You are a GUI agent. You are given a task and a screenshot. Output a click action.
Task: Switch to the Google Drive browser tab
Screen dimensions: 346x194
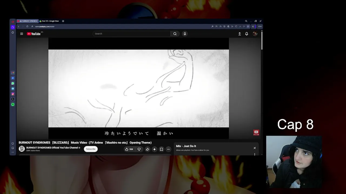[49, 21]
